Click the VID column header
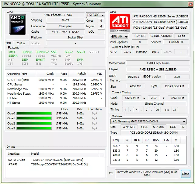 tap(96, 74)
